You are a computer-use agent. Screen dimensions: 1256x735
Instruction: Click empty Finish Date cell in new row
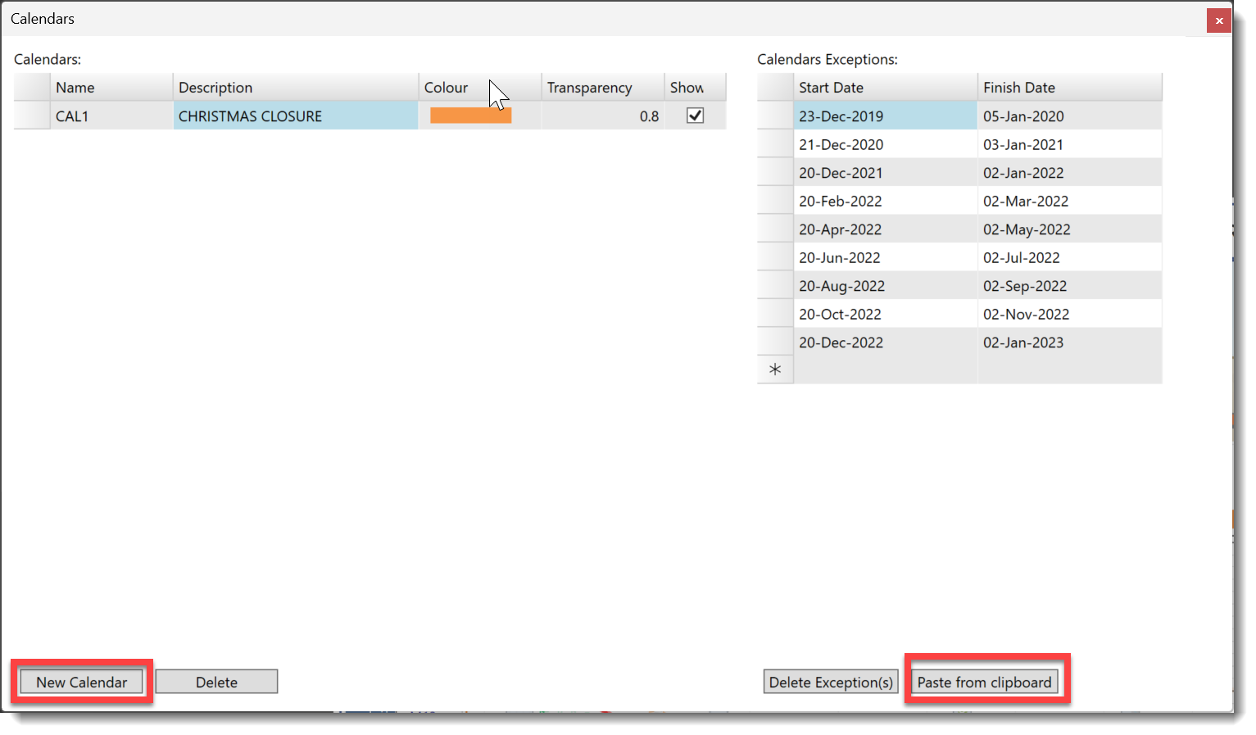pos(1070,370)
